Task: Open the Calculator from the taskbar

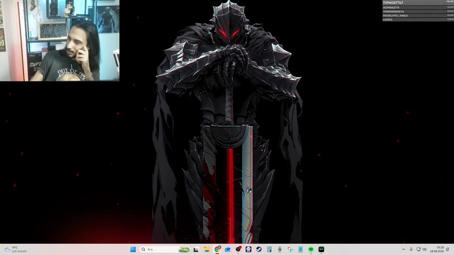Action: coord(269,249)
